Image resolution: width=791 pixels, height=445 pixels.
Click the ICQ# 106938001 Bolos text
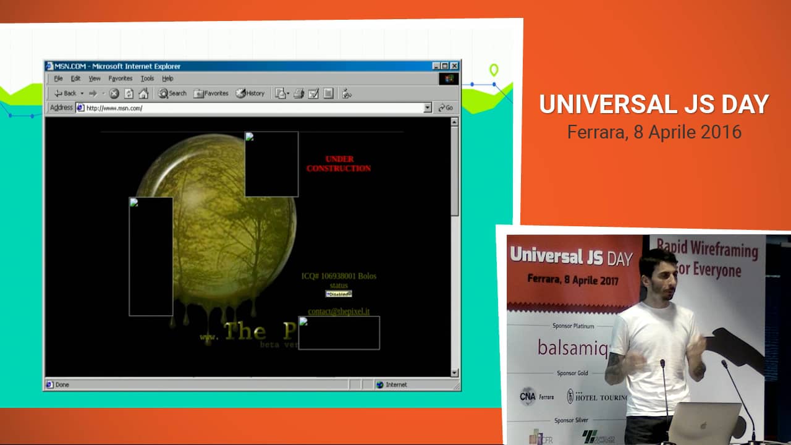tap(339, 276)
